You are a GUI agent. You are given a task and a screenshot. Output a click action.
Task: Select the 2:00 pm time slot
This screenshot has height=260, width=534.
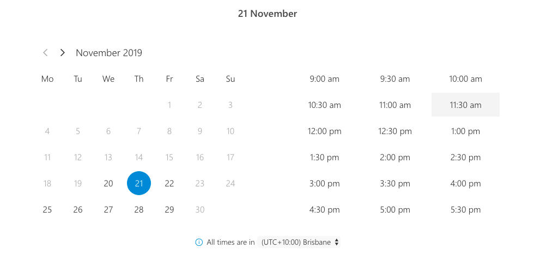click(x=395, y=157)
